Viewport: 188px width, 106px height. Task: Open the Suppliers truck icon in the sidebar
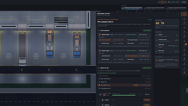pos(184,23)
